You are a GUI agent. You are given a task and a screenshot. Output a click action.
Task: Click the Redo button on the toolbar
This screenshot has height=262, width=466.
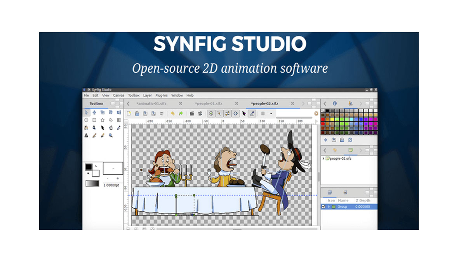coord(181,114)
